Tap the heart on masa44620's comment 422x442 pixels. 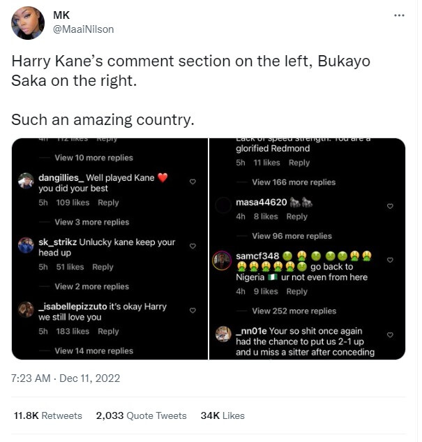coord(390,206)
